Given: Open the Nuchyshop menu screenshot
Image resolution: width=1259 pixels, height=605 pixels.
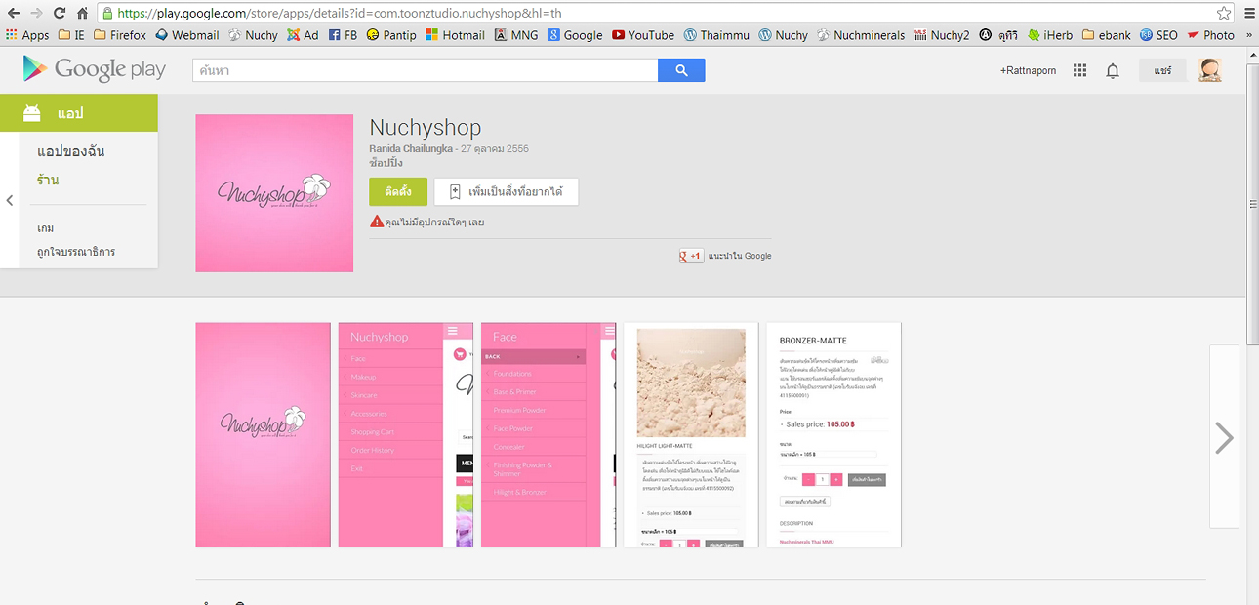Looking at the screenshot, I should (405, 434).
